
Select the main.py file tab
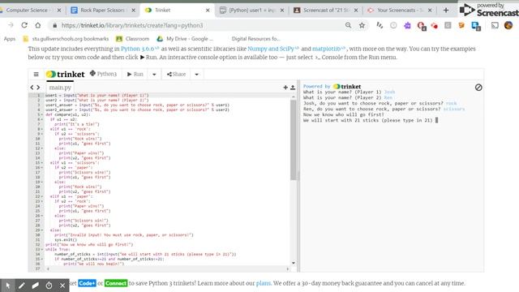tap(60, 88)
